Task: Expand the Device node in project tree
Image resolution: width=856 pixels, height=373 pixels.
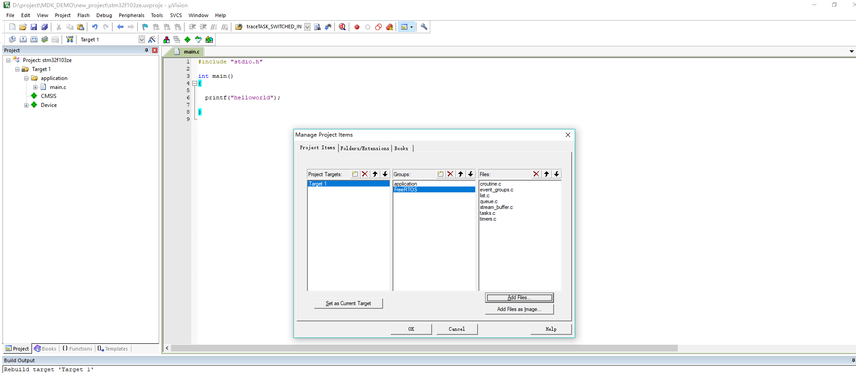Action: pyautogui.click(x=26, y=105)
